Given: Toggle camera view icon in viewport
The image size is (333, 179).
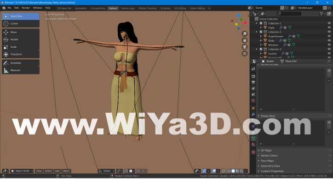Looking at the screenshot, I should click(x=245, y=47).
